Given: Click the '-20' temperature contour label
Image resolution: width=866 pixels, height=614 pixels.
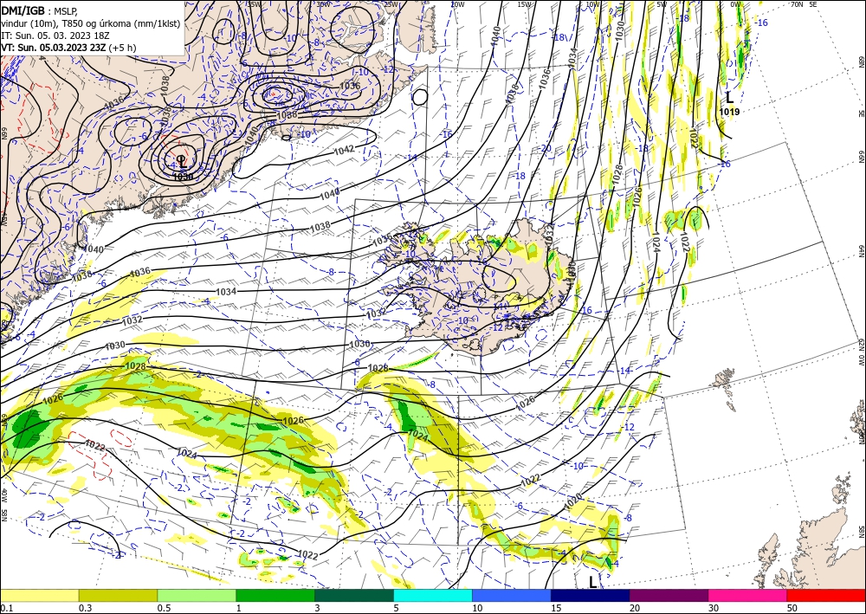Looking at the screenshot, I should tap(545, 148).
